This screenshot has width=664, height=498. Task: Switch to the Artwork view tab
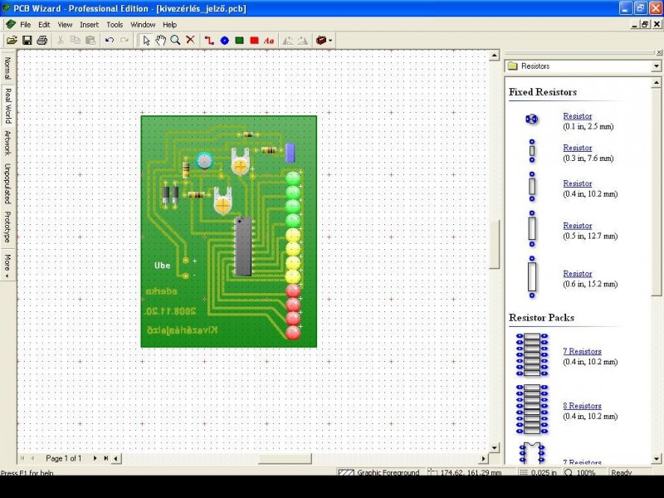7,143
